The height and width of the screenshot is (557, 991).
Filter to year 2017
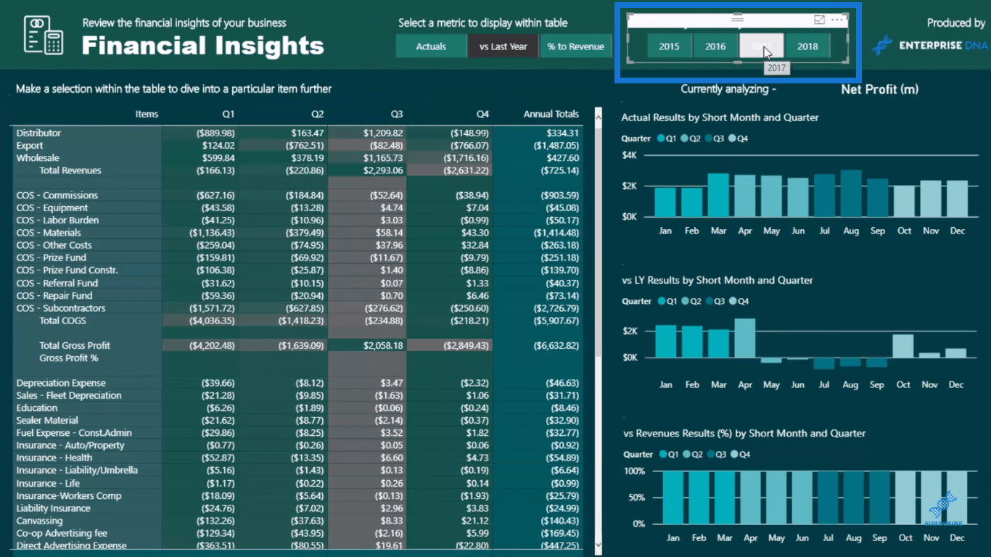761,46
